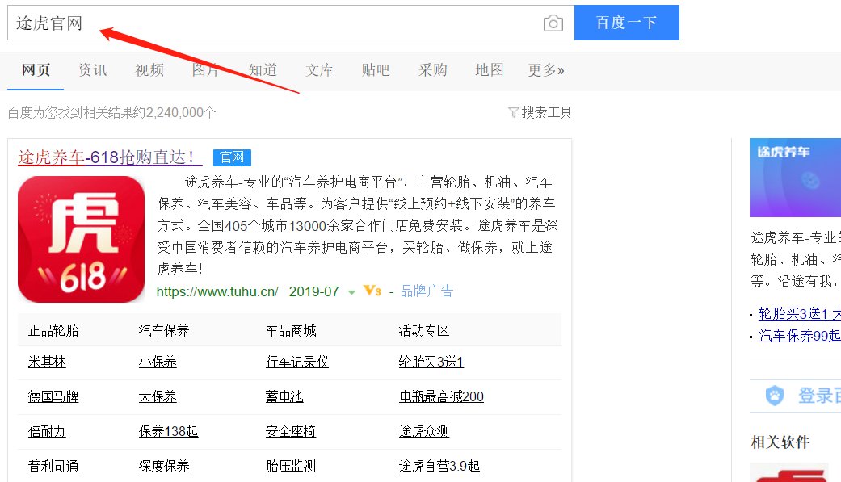Viewport: 841px width, 482px height.
Task: Switch to the 视频 tab
Action: (x=149, y=70)
